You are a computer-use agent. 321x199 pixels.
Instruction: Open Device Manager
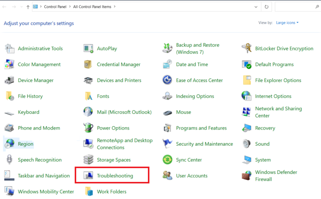[x=36, y=80]
